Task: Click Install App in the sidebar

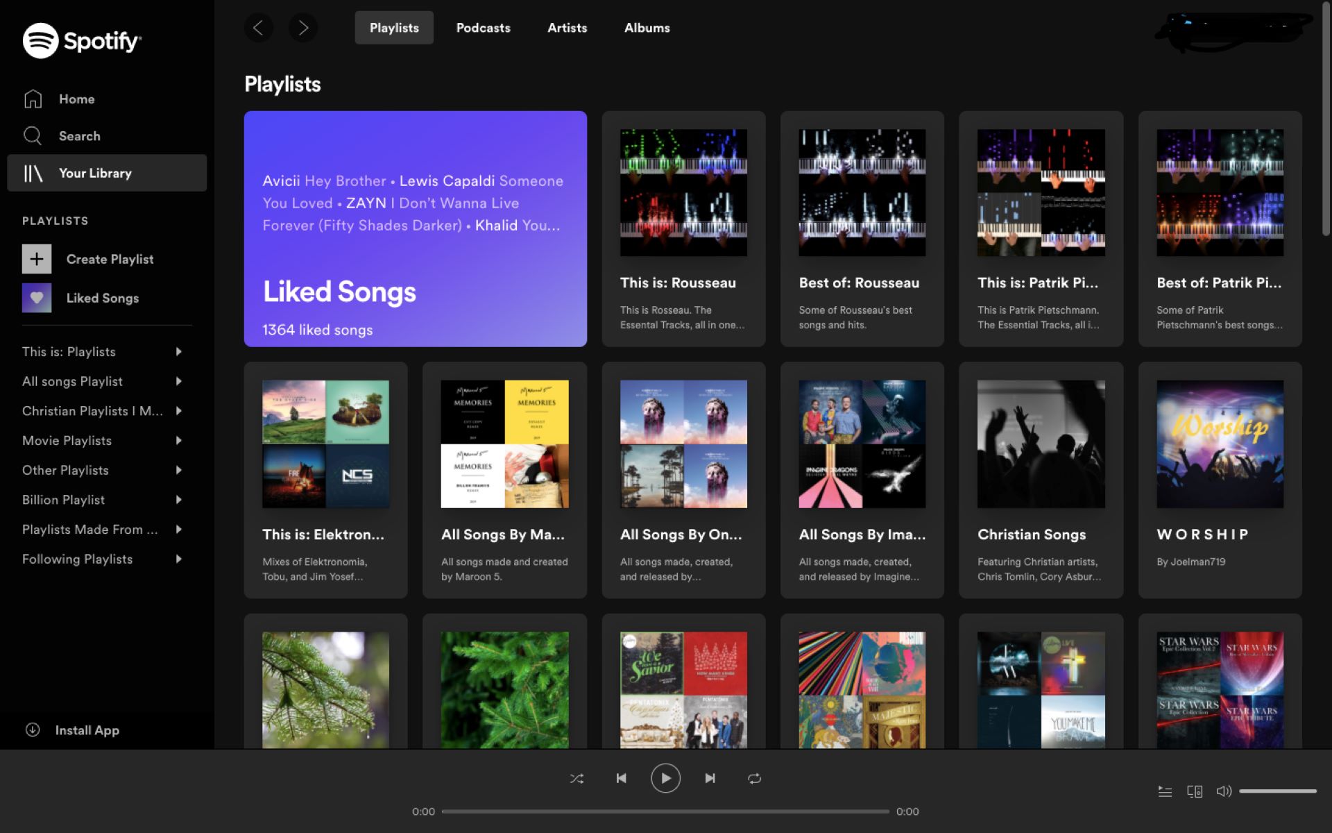Action: 87,730
